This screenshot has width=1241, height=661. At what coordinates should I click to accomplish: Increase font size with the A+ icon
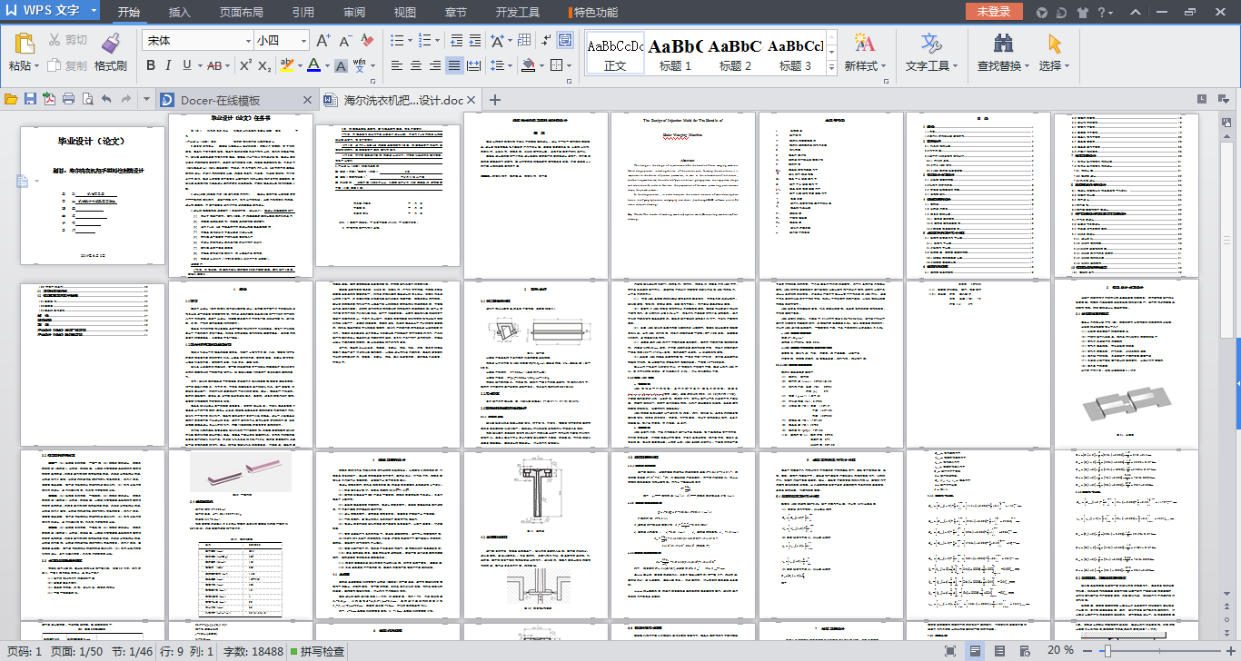pyautogui.click(x=323, y=41)
